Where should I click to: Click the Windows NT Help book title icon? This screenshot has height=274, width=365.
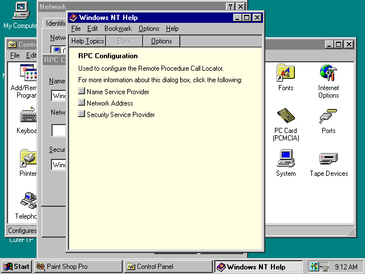(x=74, y=18)
